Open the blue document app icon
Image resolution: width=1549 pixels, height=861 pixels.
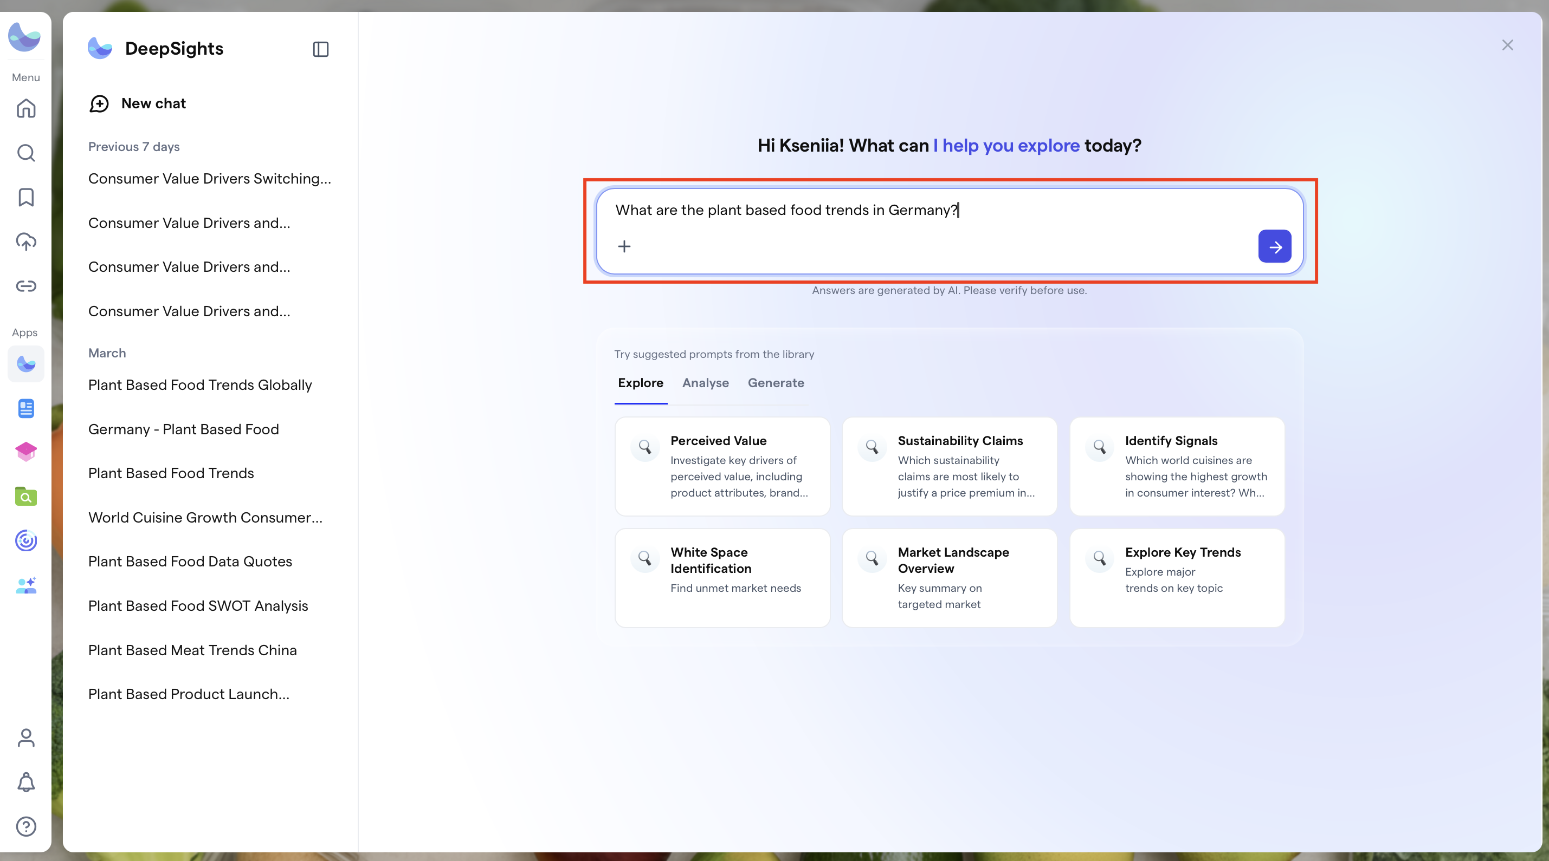pos(26,409)
